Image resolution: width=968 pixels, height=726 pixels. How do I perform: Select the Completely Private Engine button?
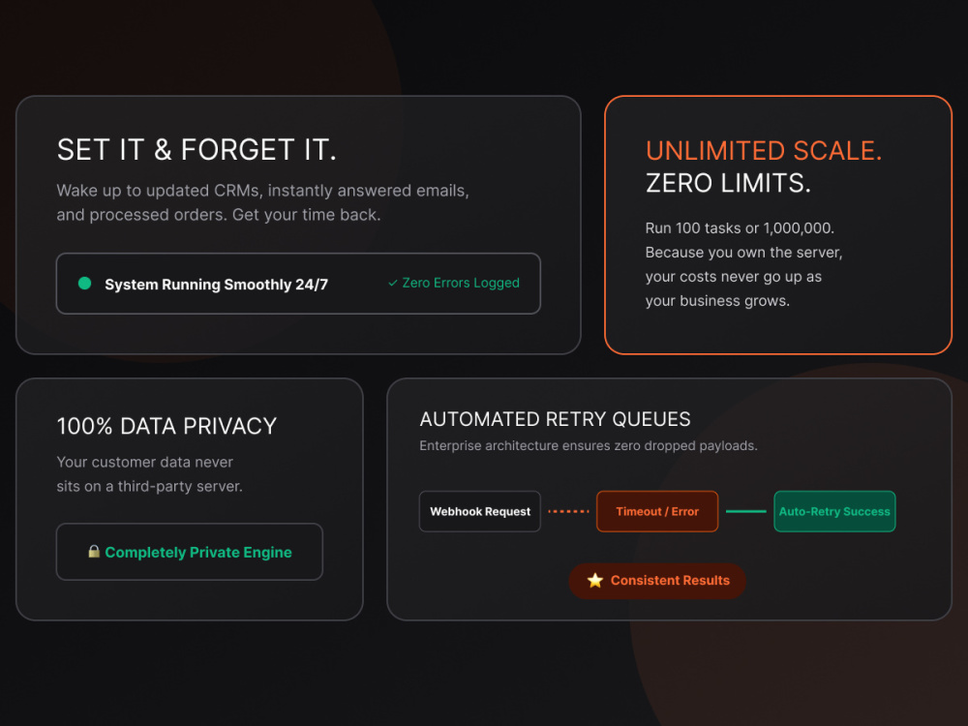190,552
